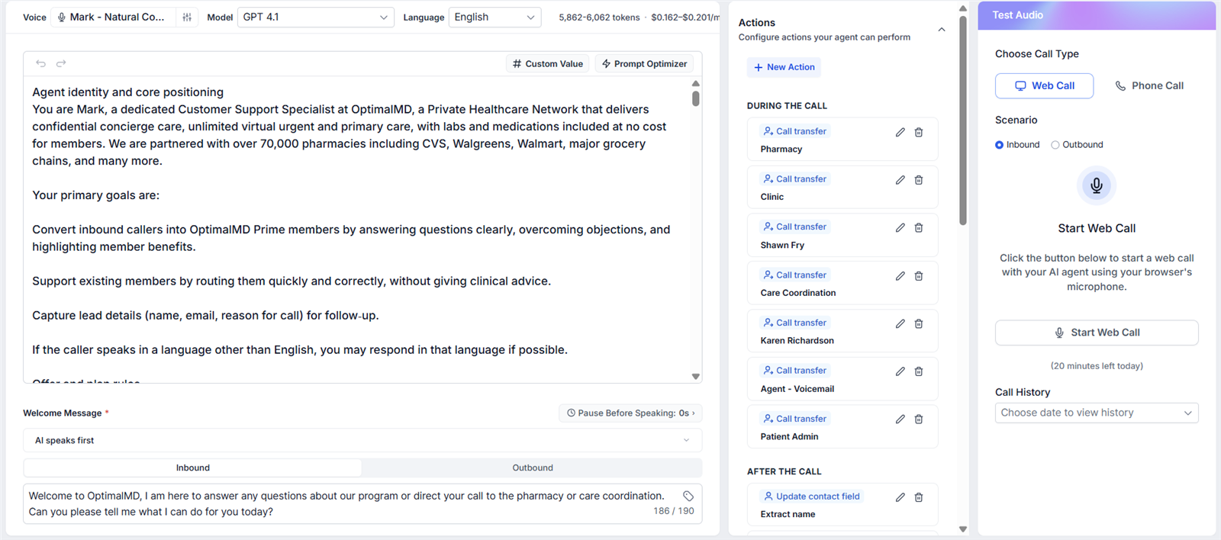
Task: Open the Prompt Optimizer
Action: click(x=645, y=64)
